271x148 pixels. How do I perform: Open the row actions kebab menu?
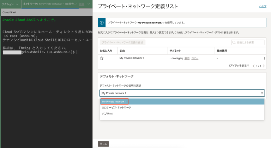(264, 58)
